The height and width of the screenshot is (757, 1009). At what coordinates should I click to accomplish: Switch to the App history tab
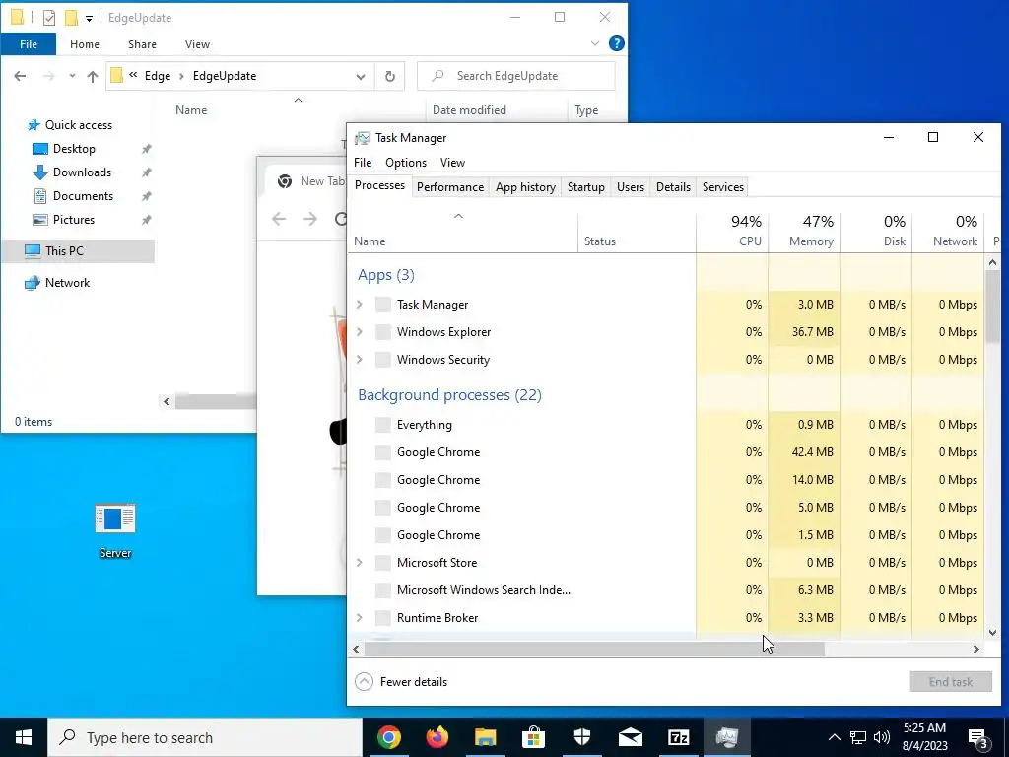pyautogui.click(x=526, y=187)
